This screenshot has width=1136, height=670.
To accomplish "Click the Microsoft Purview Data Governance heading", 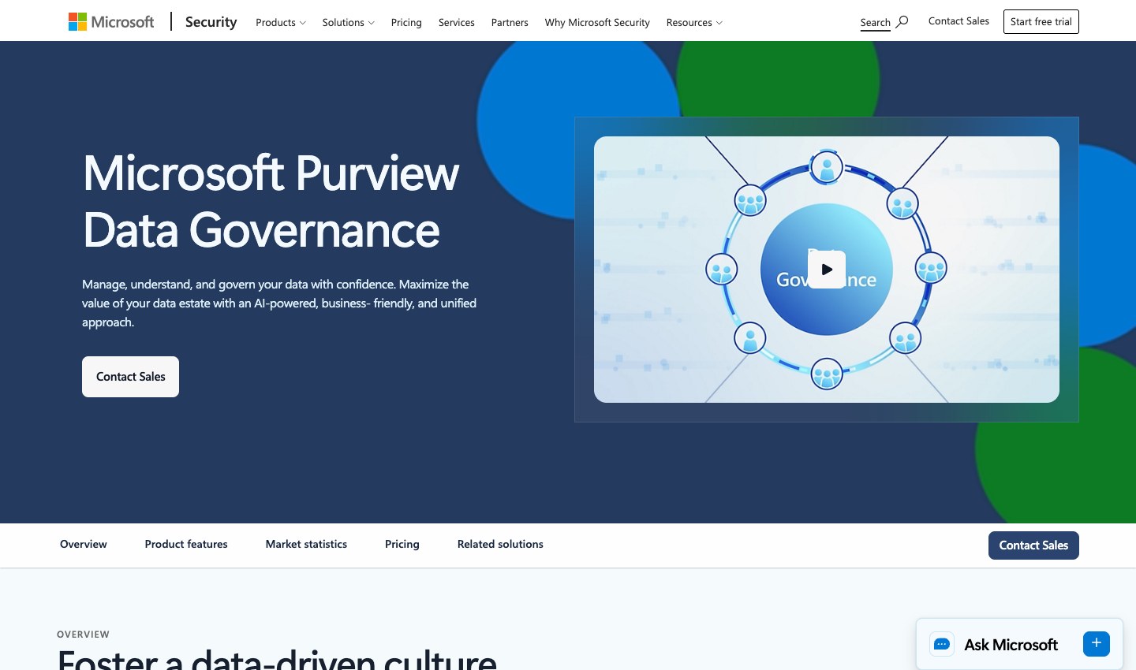I will [x=271, y=201].
